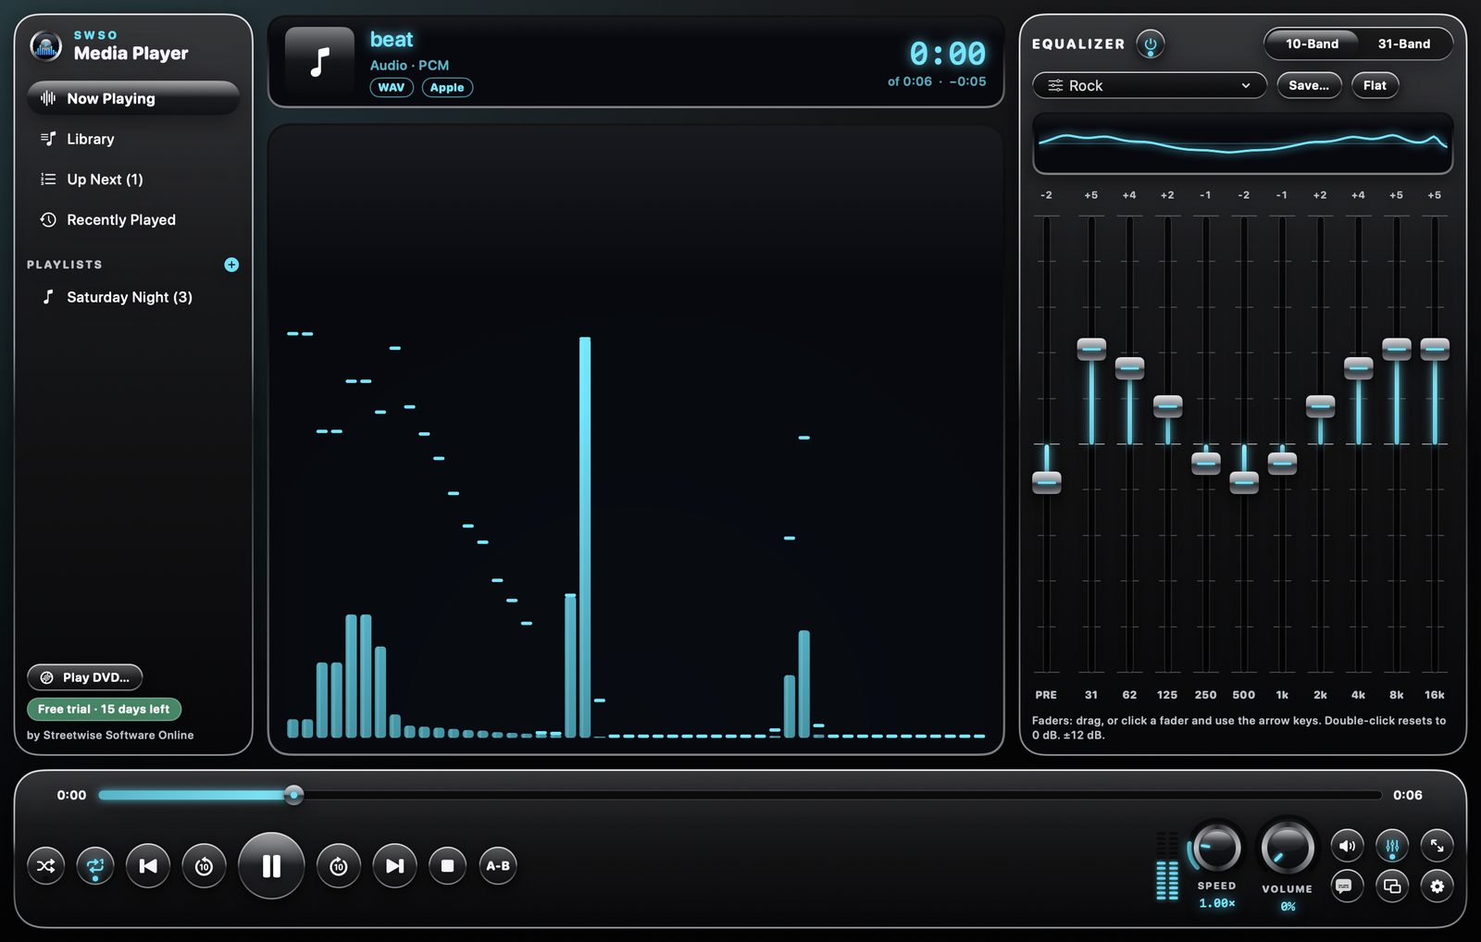Open settings gear icon
The width and height of the screenshot is (1481, 942).
[1437, 886]
